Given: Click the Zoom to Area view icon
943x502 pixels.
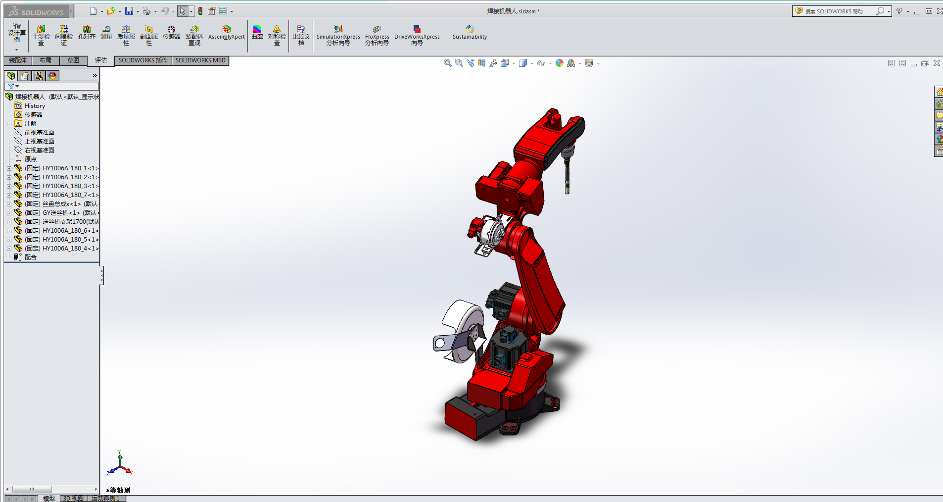Looking at the screenshot, I should (459, 63).
